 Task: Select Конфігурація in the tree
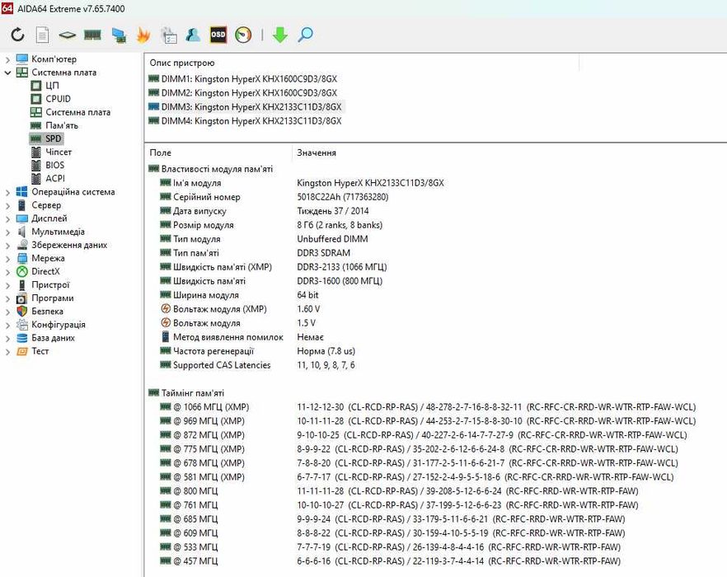tap(59, 325)
